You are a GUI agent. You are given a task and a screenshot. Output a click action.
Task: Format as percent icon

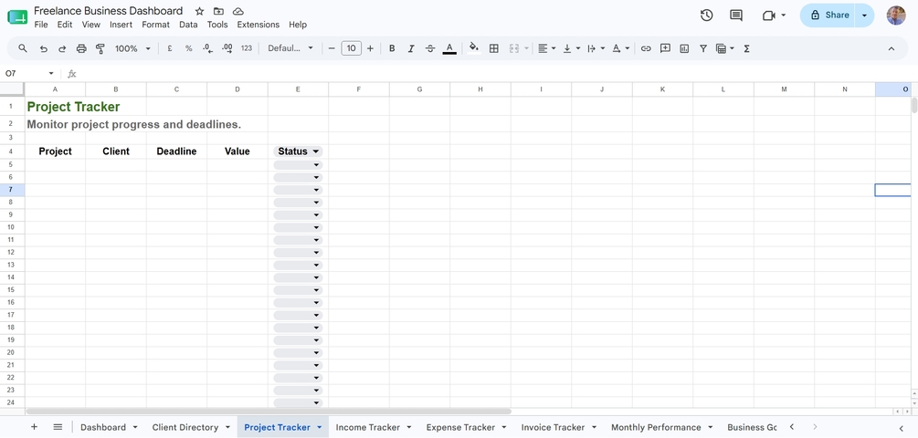pyautogui.click(x=188, y=48)
